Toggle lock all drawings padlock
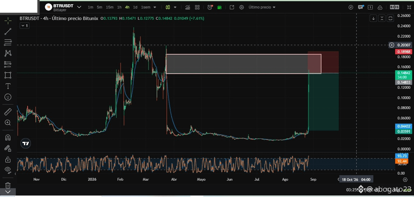Screen dimensions: 414x197 click(8, 159)
